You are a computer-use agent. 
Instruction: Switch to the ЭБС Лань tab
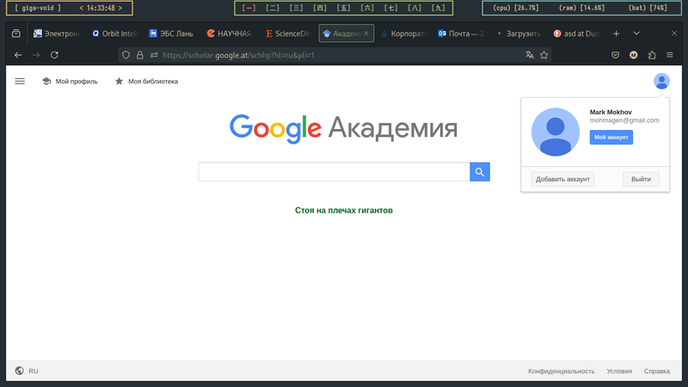pyautogui.click(x=172, y=34)
